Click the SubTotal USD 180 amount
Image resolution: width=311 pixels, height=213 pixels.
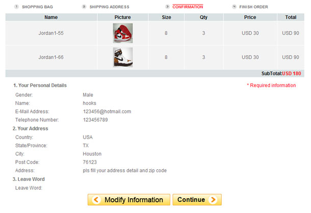click(x=292, y=74)
